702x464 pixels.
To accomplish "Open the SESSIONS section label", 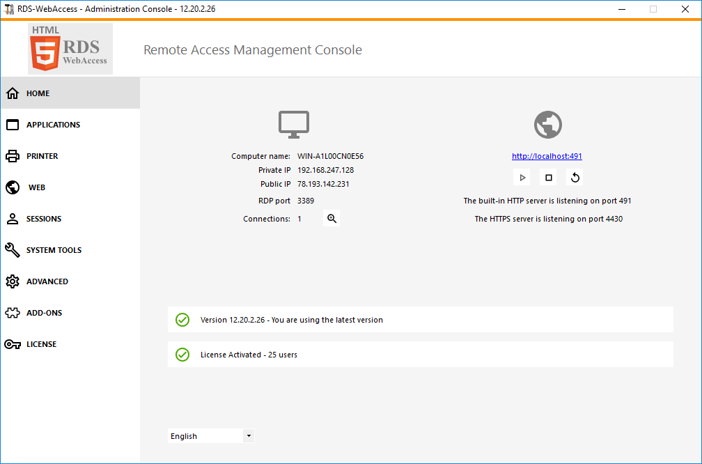I will tap(44, 219).
